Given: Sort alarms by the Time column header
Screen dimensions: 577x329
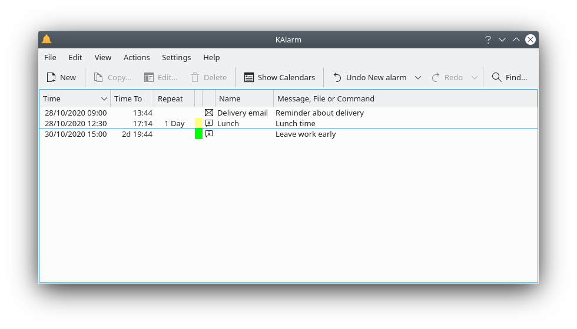Looking at the screenshot, I should click(x=75, y=98).
